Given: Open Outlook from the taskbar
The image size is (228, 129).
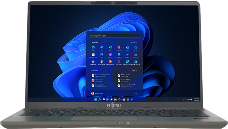Looking at the screenshot, I should pyautogui.click(x=128, y=100).
